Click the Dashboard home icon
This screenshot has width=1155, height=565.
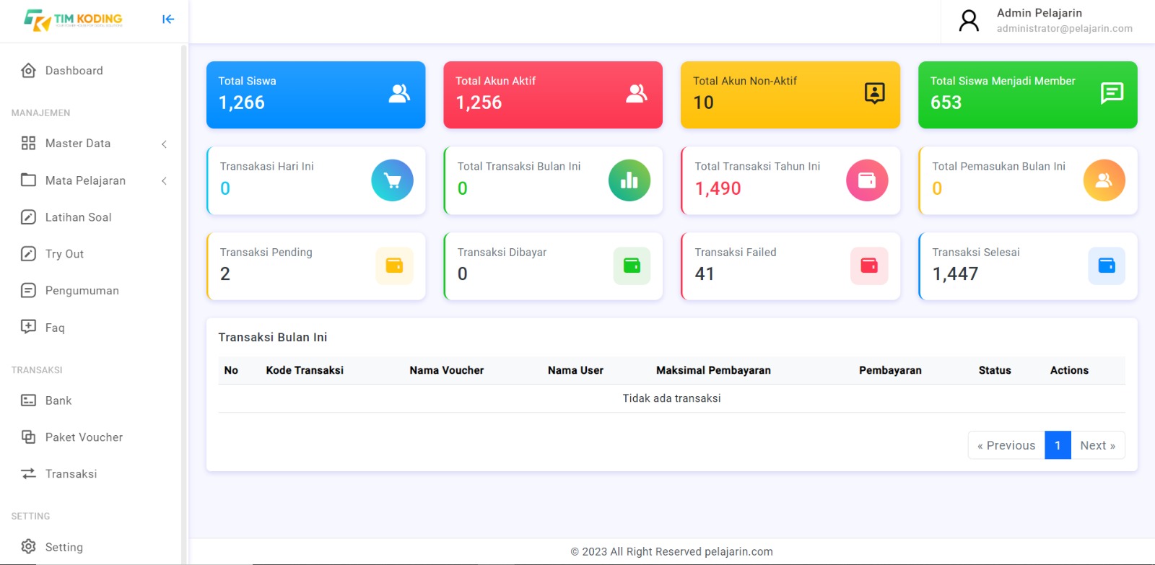pos(28,71)
